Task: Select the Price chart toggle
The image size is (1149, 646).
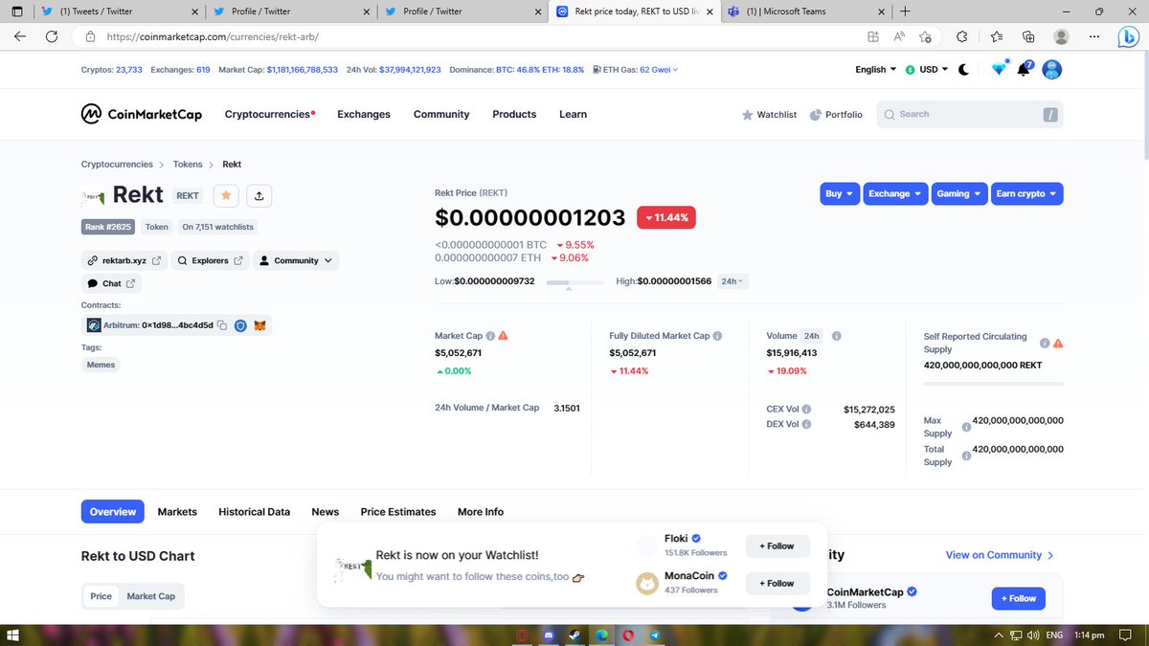Action: click(101, 596)
